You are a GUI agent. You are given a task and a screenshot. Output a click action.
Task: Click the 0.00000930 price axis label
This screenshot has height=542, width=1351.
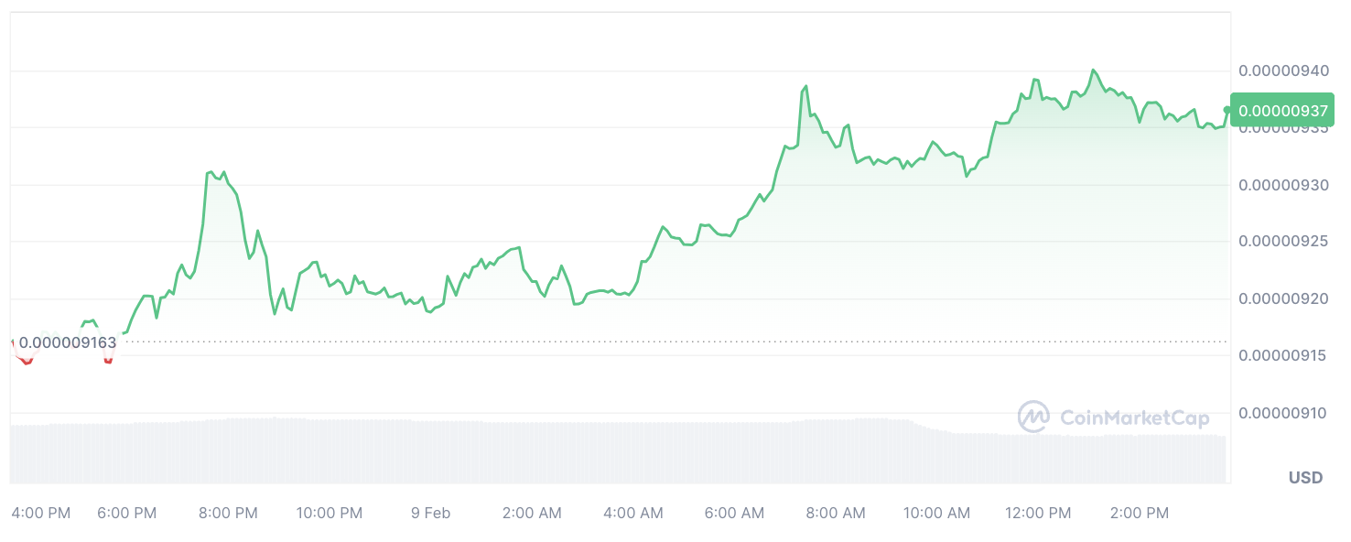tap(1282, 185)
